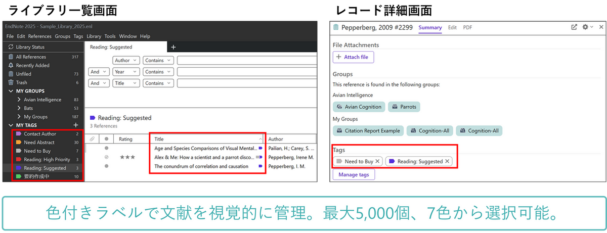This screenshot has height=233, width=607.
Task: Open a new tab with the plus icon
Action: pyautogui.click(x=173, y=47)
